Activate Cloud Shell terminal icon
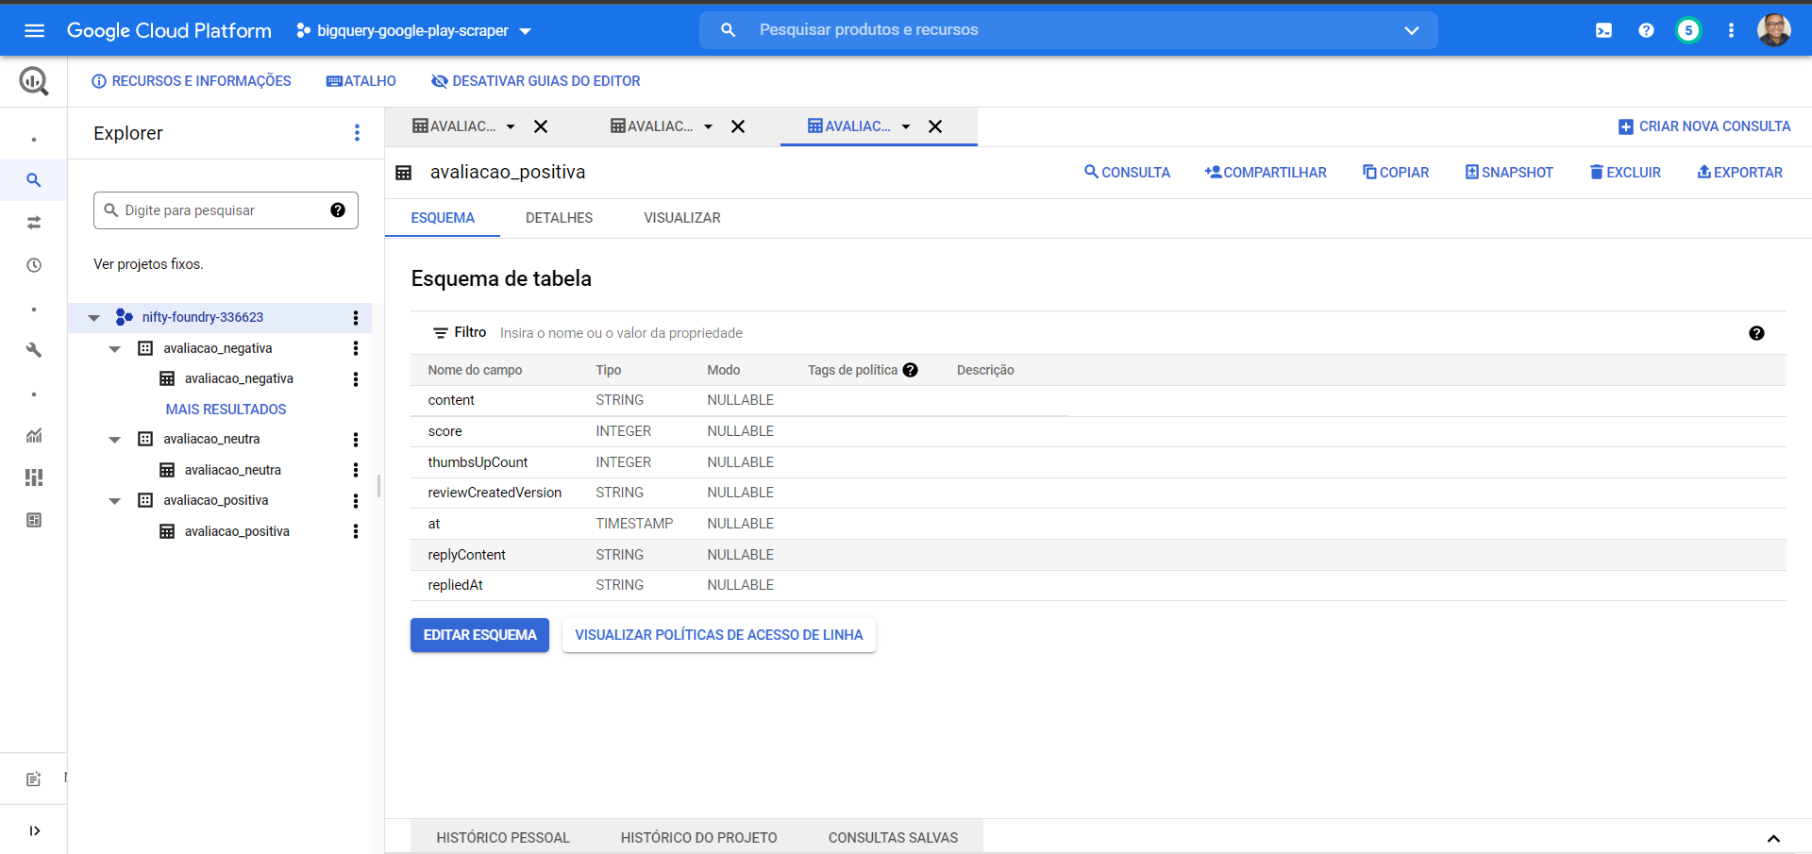The image size is (1812, 854). point(1603,30)
